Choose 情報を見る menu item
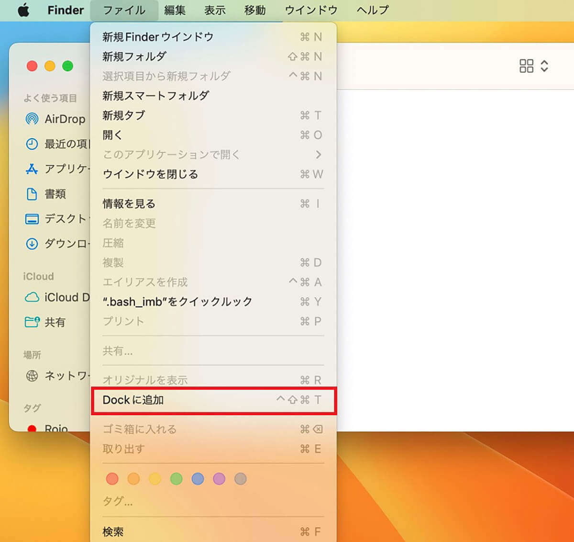Screen dimensions: 574x542 click(x=213, y=204)
